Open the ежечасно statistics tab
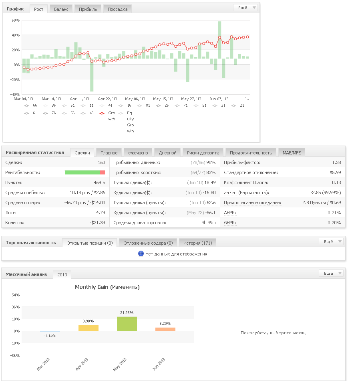 138,153
